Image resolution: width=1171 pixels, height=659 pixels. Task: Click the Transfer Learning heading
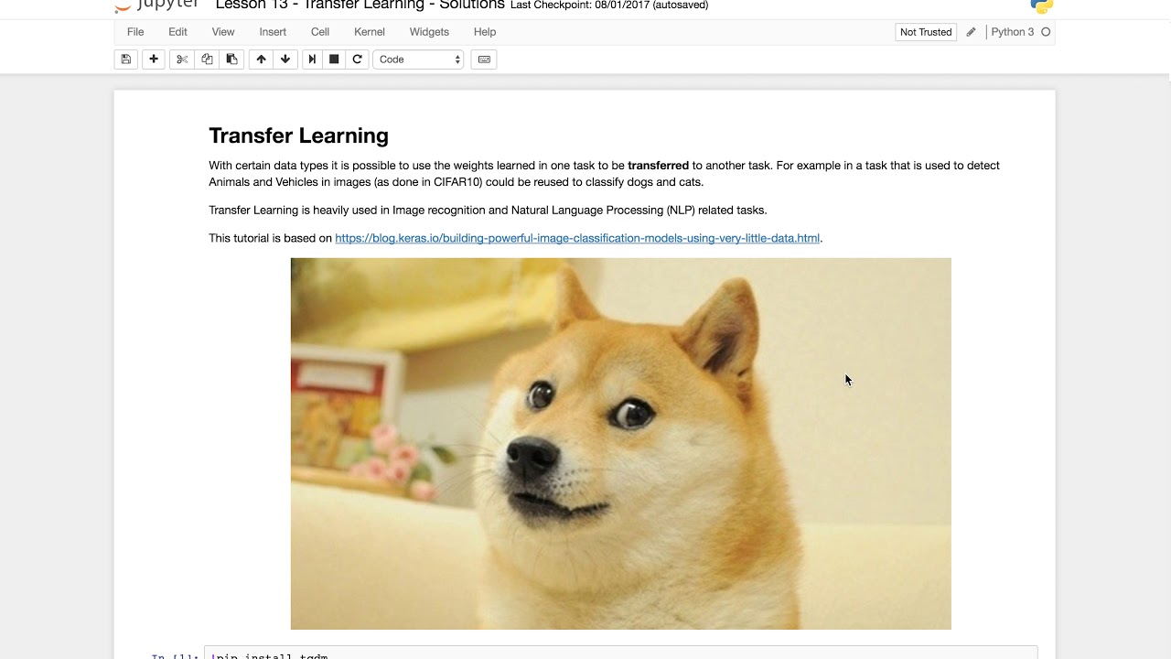coord(298,135)
